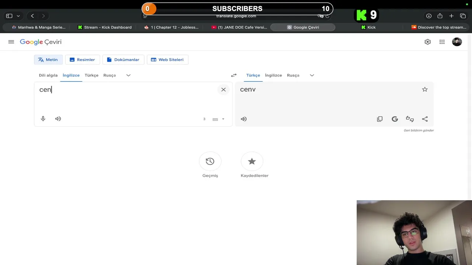Image resolution: width=472 pixels, height=265 pixels.
Task: Switch to Web Siteleri translation mode
Action: (x=167, y=60)
